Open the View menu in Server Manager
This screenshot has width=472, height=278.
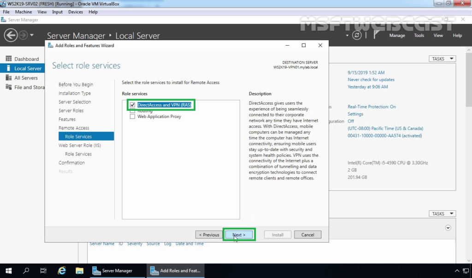[438, 35]
